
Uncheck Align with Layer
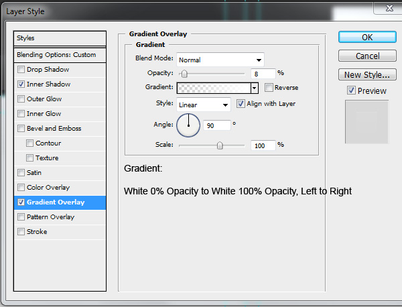point(241,104)
